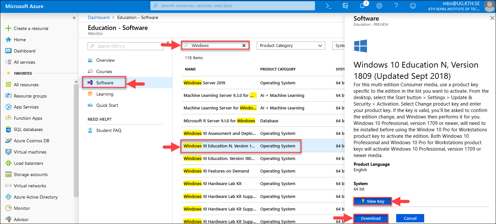The width and height of the screenshot is (496, 224).
Task: Collapse the left Azure sidebar
Action: [x=74, y=18]
